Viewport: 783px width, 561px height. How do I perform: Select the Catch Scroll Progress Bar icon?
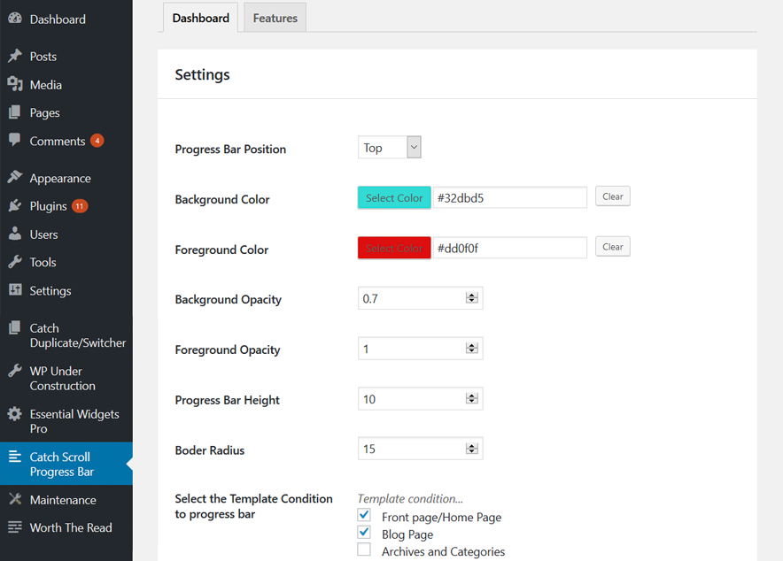pyautogui.click(x=16, y=457)
